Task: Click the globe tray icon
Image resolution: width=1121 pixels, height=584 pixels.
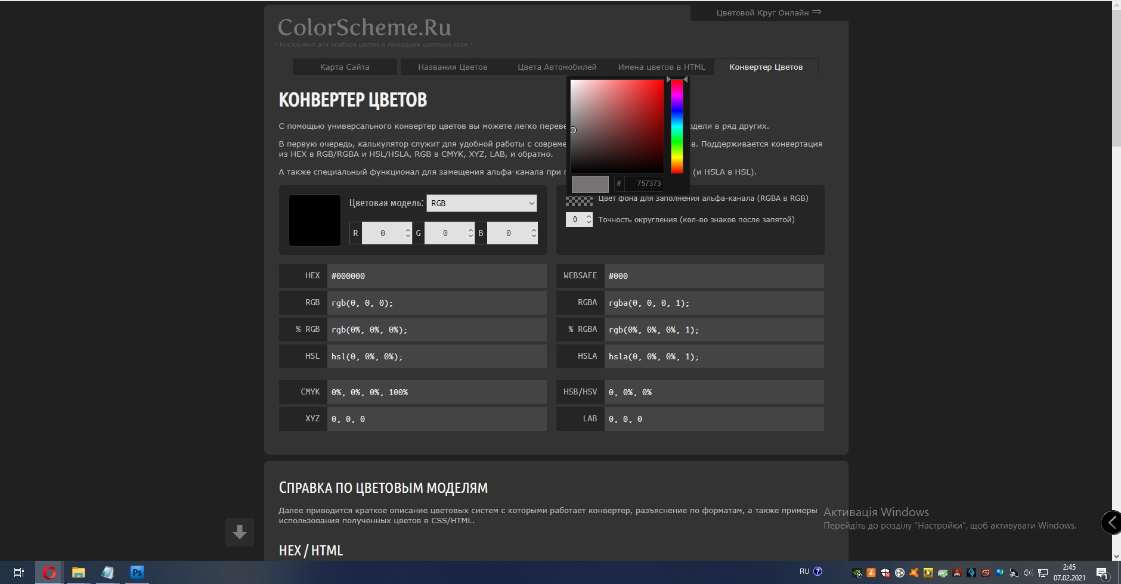Action: click(x=1000, y=573)
